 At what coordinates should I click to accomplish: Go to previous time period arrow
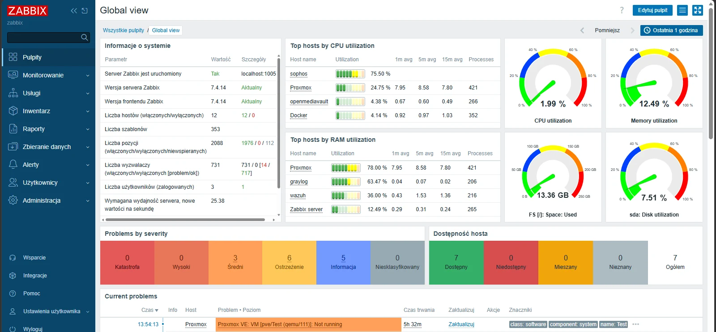point(582,30)
